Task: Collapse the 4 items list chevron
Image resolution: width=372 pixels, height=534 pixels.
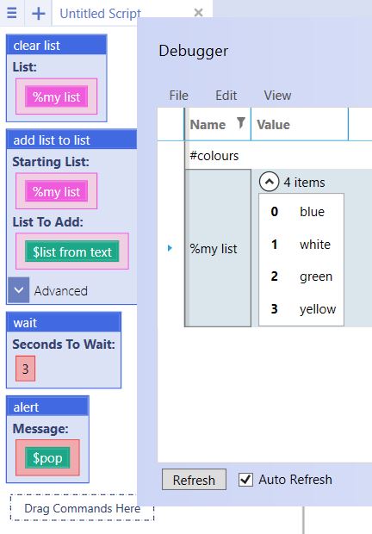Action: (269, 182)
